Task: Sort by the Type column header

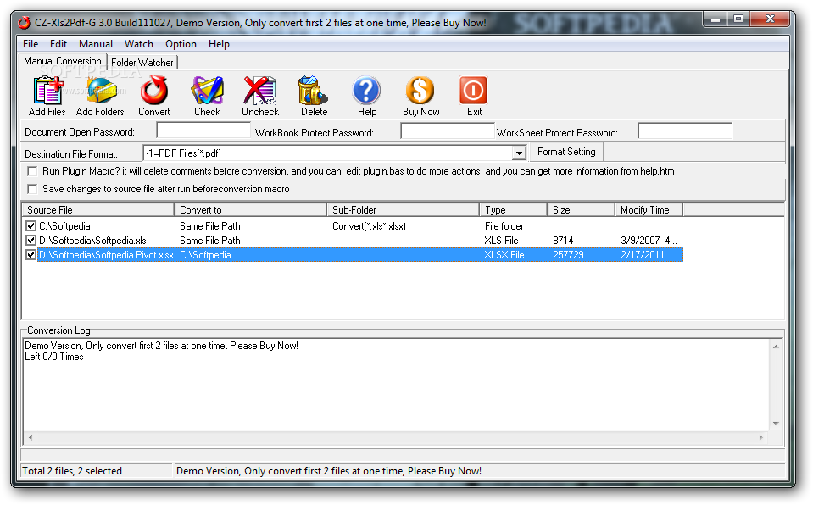Action: coord(513,210)
